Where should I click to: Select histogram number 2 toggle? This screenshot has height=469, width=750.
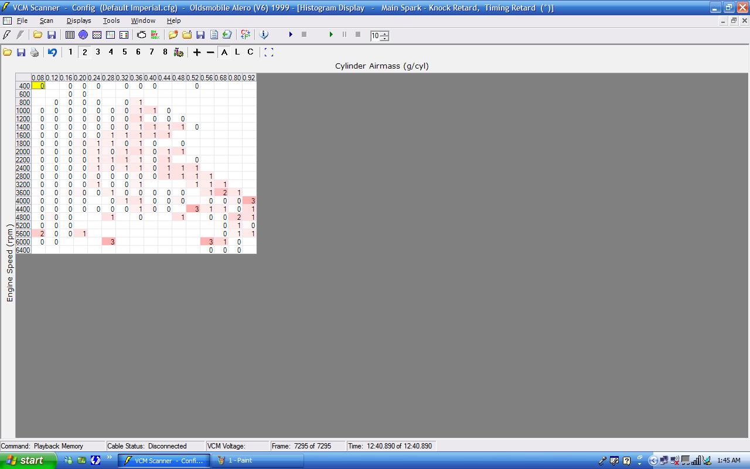(x=84, y=52)
